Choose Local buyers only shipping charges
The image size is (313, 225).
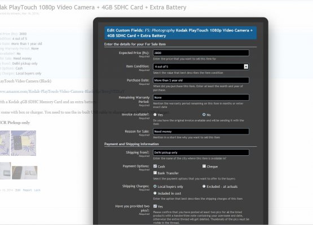155,186
